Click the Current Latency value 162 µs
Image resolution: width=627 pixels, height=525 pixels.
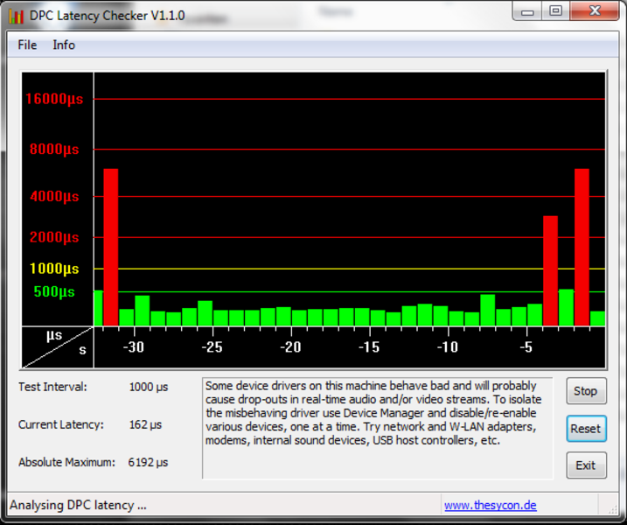pos(145,424)
